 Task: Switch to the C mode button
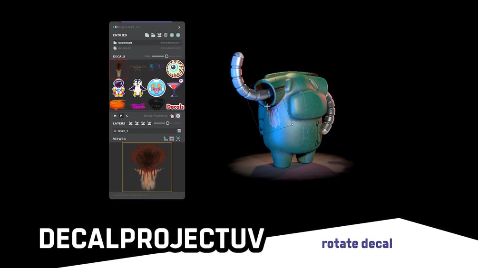[127, 116]
